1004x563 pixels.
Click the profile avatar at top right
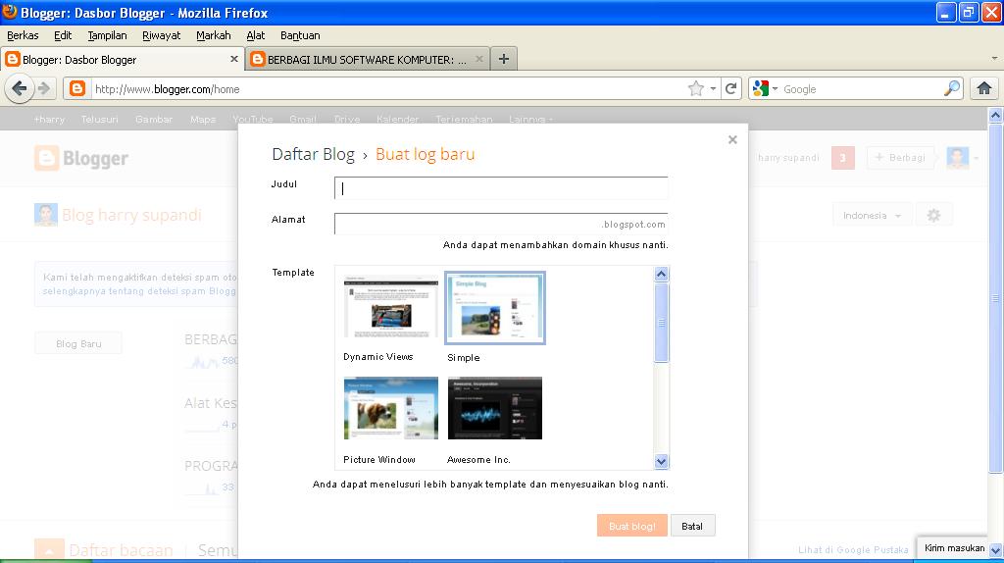click(958, 158)
